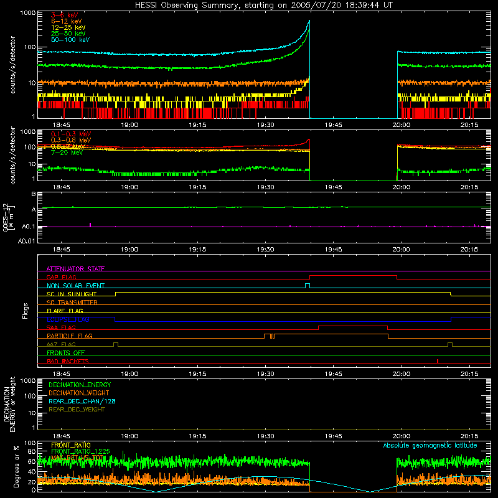The height and width of the screenshot is (498, 498).
Task: Click the REAR_DEC_CHAN/128 legend label
Action: click(82, 402)
